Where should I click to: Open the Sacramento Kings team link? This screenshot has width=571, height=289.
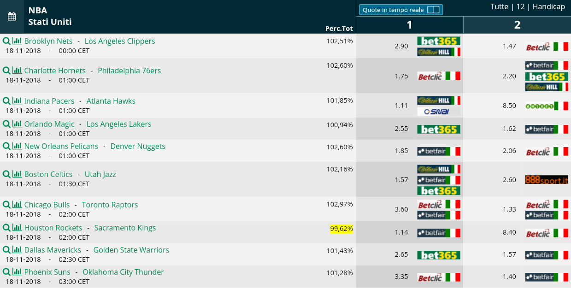pos(125,228)
